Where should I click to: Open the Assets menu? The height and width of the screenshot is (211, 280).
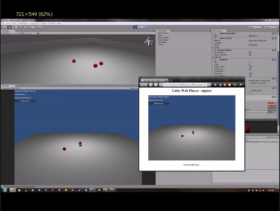pos(14,24)
